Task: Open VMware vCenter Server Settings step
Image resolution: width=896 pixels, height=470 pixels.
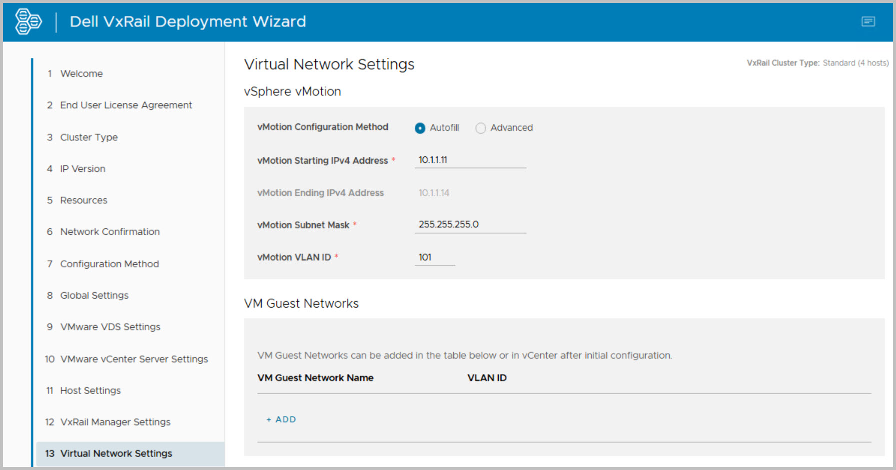Action: [134, 359]
